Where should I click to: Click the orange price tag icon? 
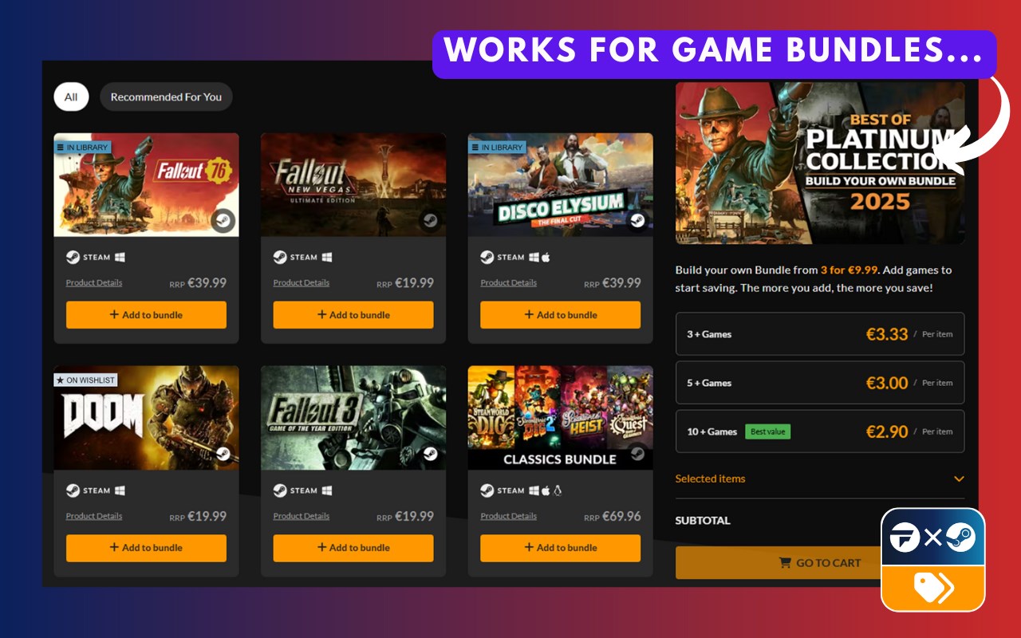933,589
